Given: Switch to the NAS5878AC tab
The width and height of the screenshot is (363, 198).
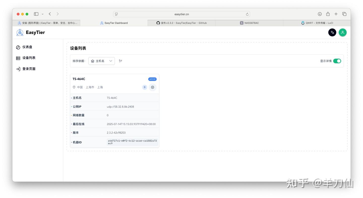Looking at the screenshot, I should (x=249, y=23).
